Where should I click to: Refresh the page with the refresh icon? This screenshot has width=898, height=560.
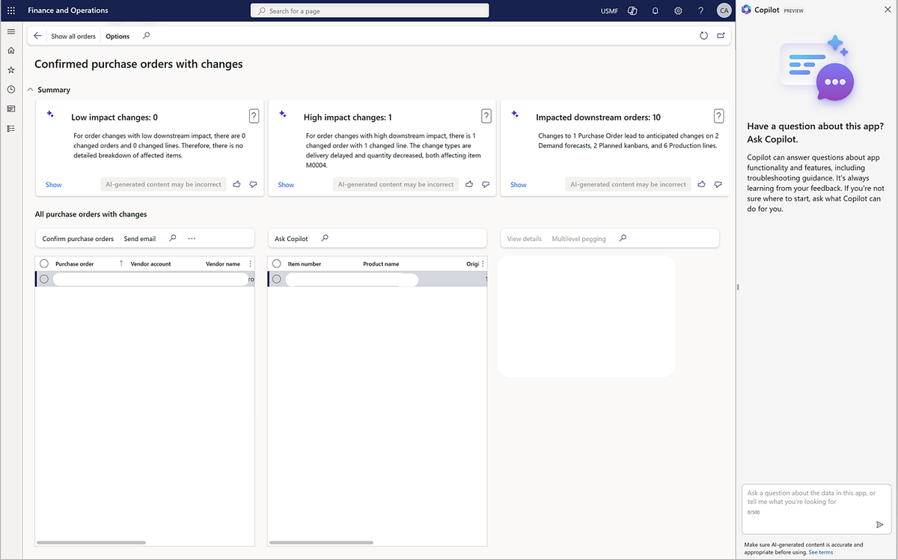(703, 35)
